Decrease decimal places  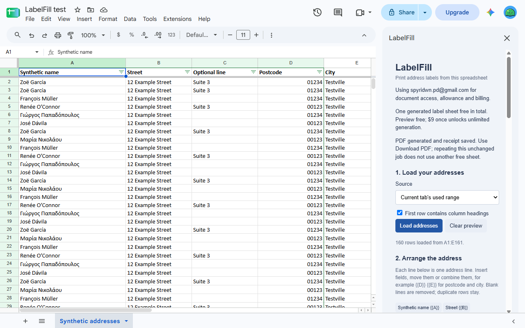[144, 35]
